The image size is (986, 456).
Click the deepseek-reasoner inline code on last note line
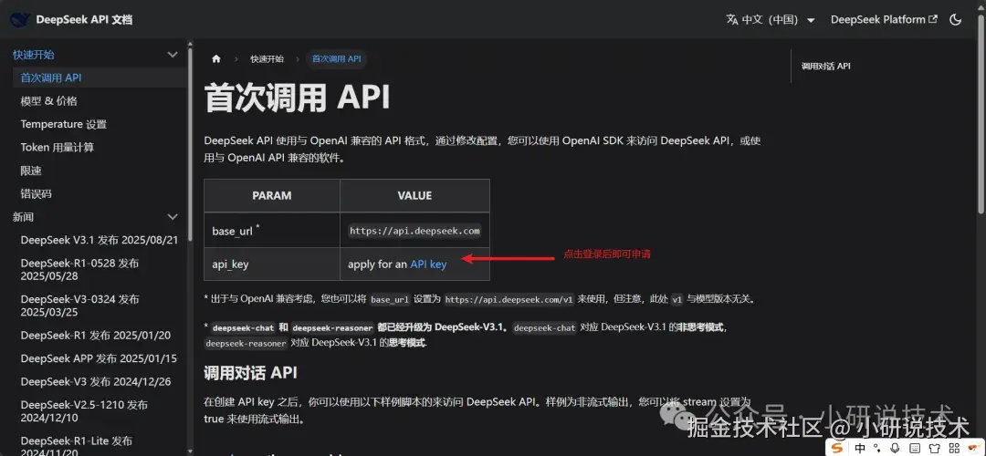click(x=246, y=344)
